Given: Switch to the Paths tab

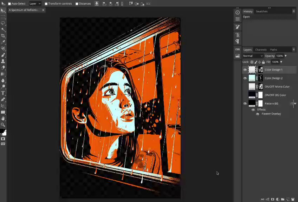Looking at the screenshot, I should click(273, 50).
